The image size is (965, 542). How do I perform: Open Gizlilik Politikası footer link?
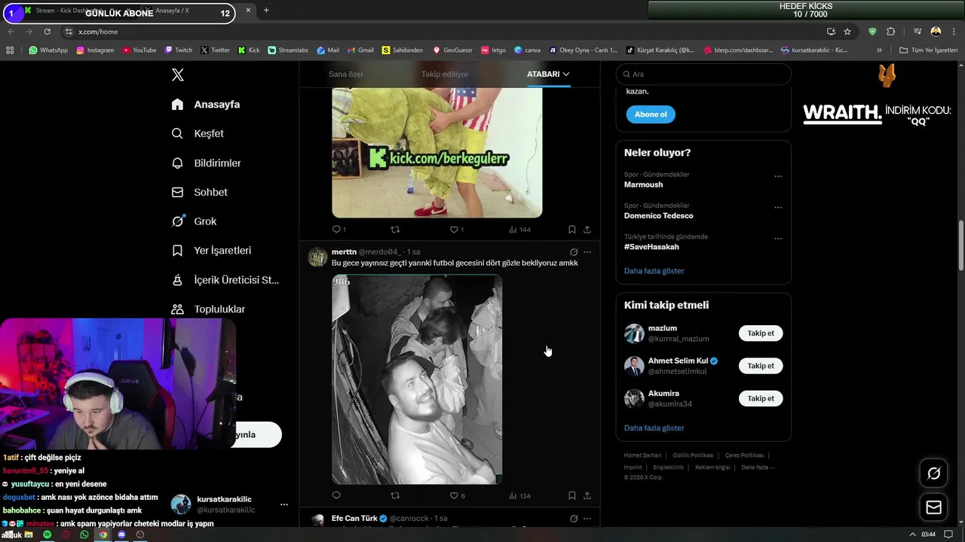693,455
